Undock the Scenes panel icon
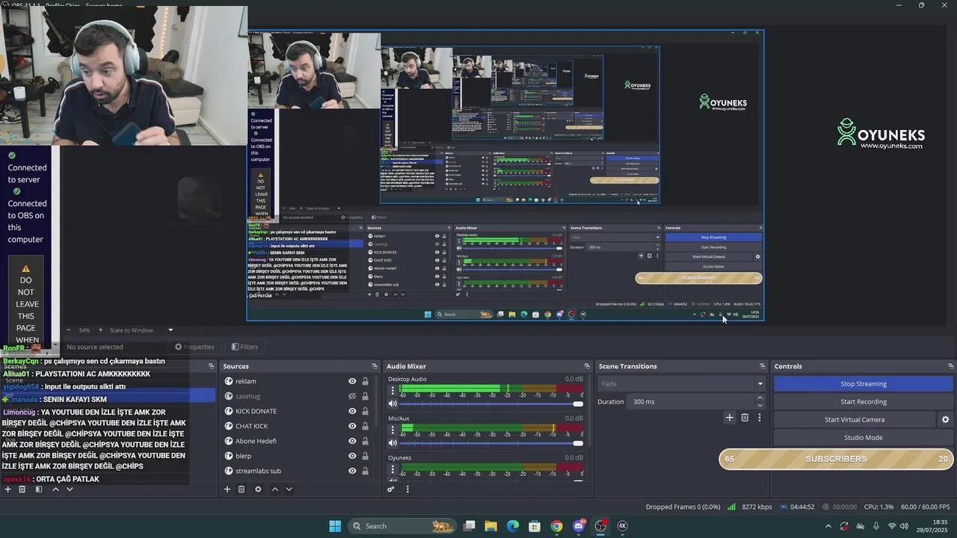This screenshot has width=957, height=538. point(211,366)
